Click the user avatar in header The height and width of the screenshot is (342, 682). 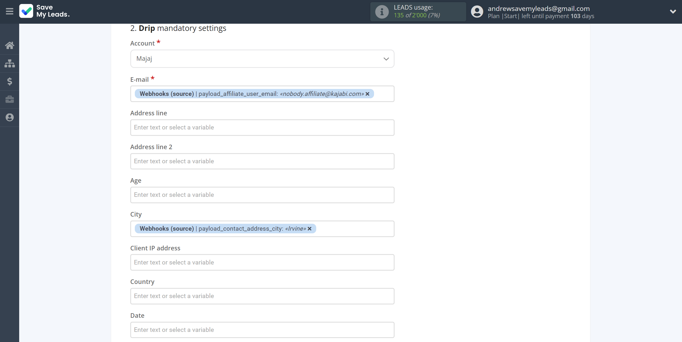(x=477, y=12)
